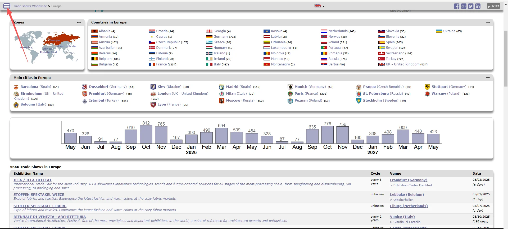The height and width of the screenshot is (229, 508).
Task: Share page via Google Plus icon
Action: click(x=464, y=6)
